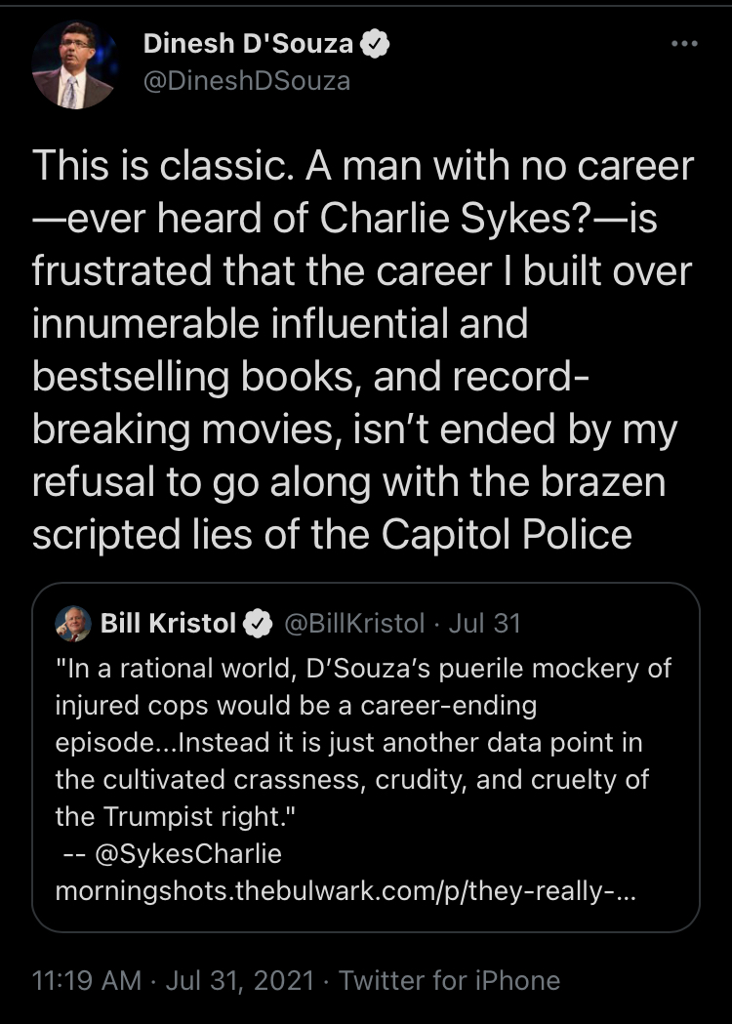The image size is (732, 1024).
Task: Visit the @BillKristol handle
Action: coord(354,623)
